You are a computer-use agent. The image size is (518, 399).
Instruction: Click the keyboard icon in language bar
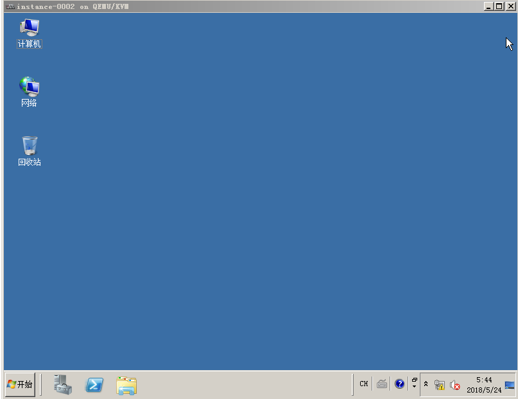382,384
